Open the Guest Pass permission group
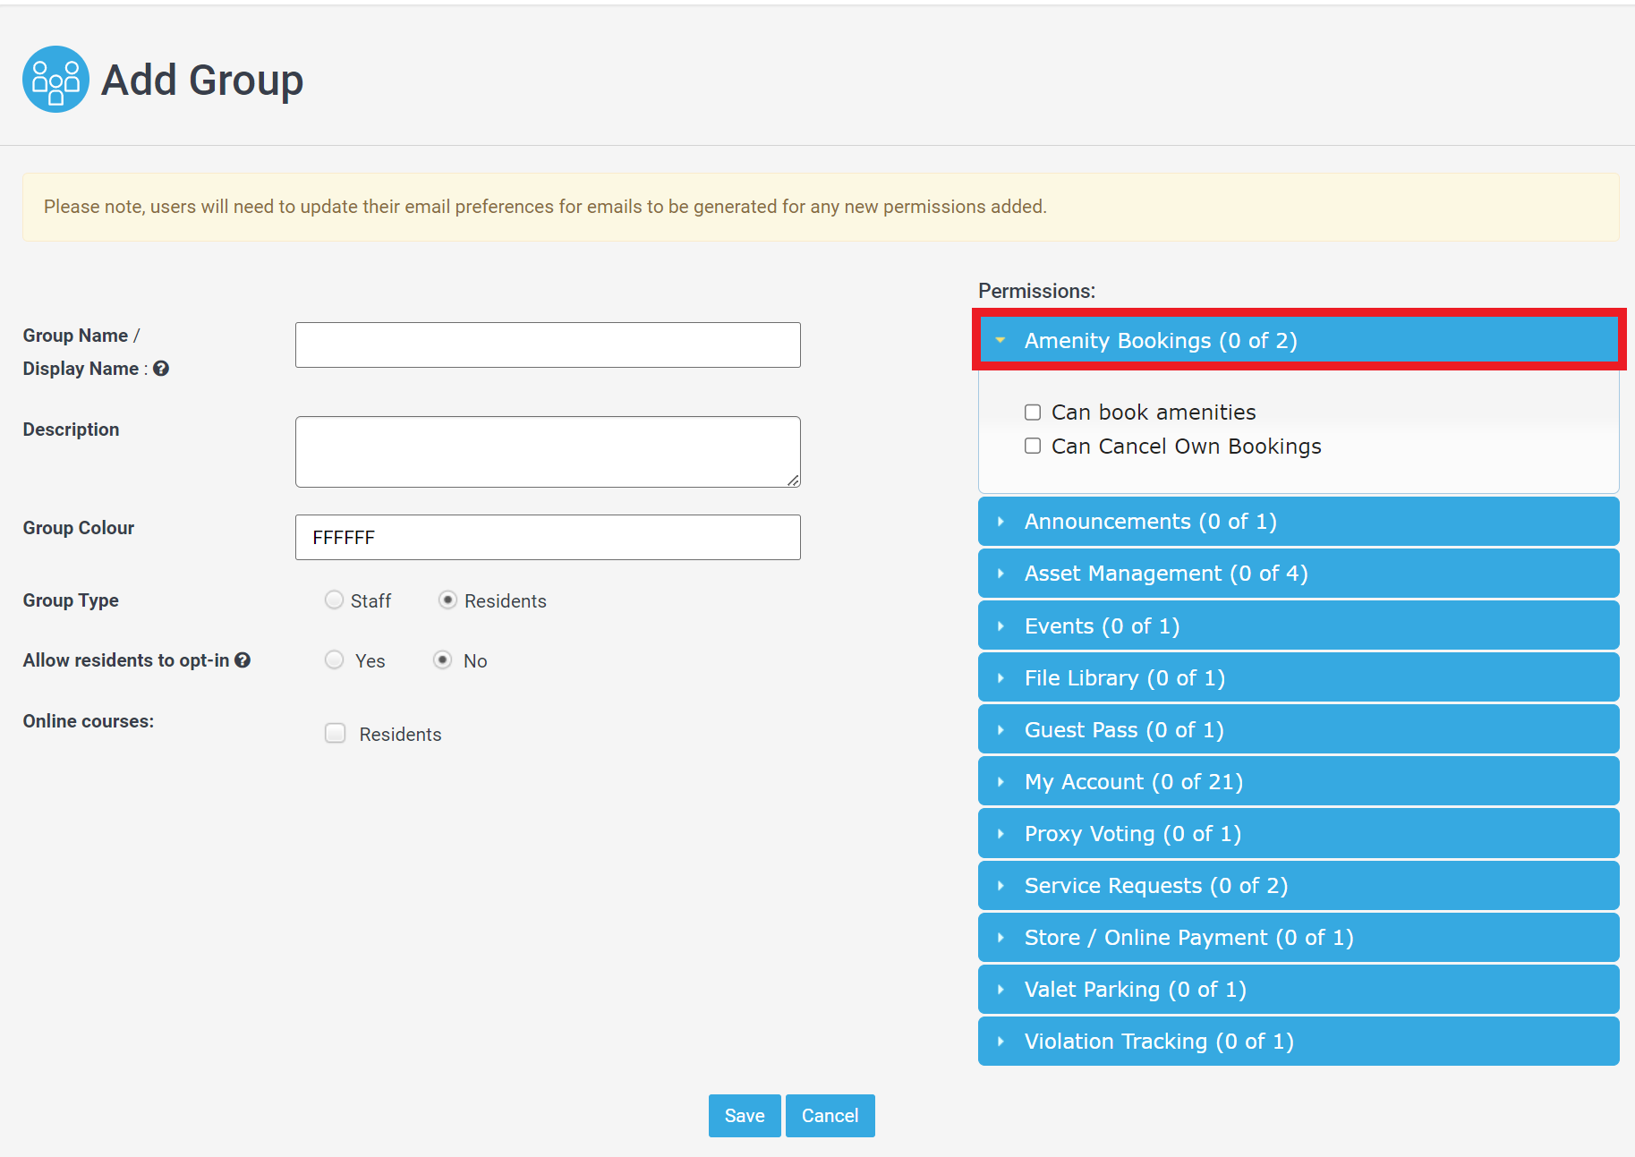Viewport: 1635px width, 1157px height. [x=1123, y=729]
